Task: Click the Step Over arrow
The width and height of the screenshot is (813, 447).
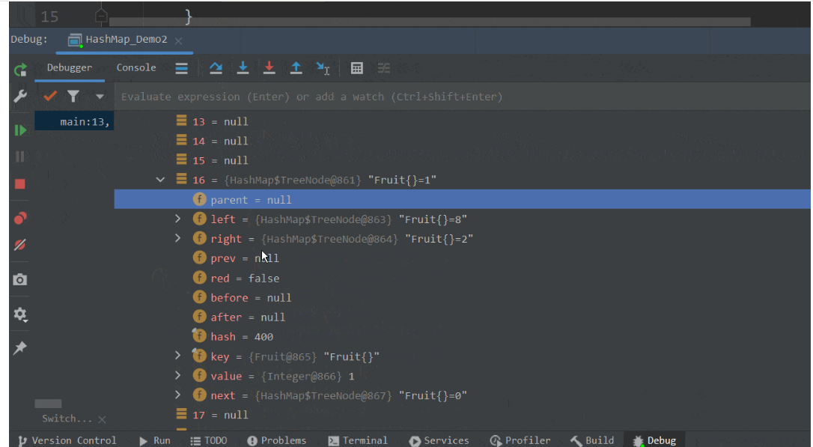Action: pos(216,68)
